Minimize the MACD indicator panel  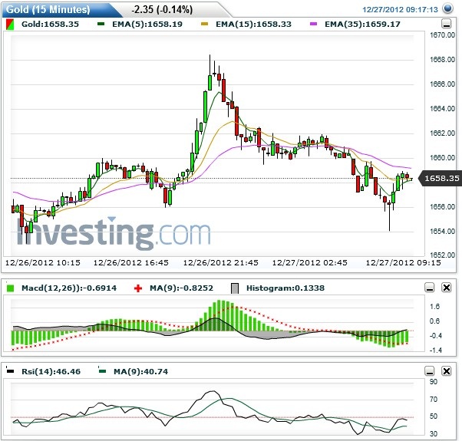pyautogui.click(x=430, y=288)
